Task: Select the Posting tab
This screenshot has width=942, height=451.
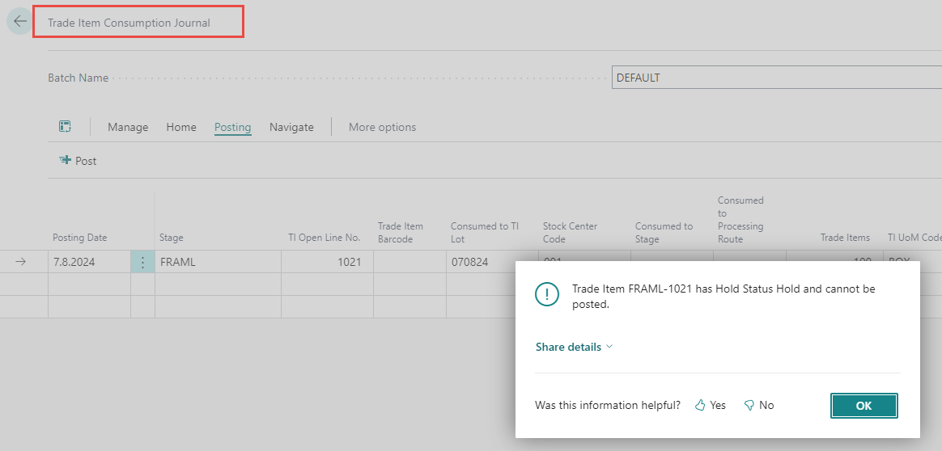Action: pos(232,127)
